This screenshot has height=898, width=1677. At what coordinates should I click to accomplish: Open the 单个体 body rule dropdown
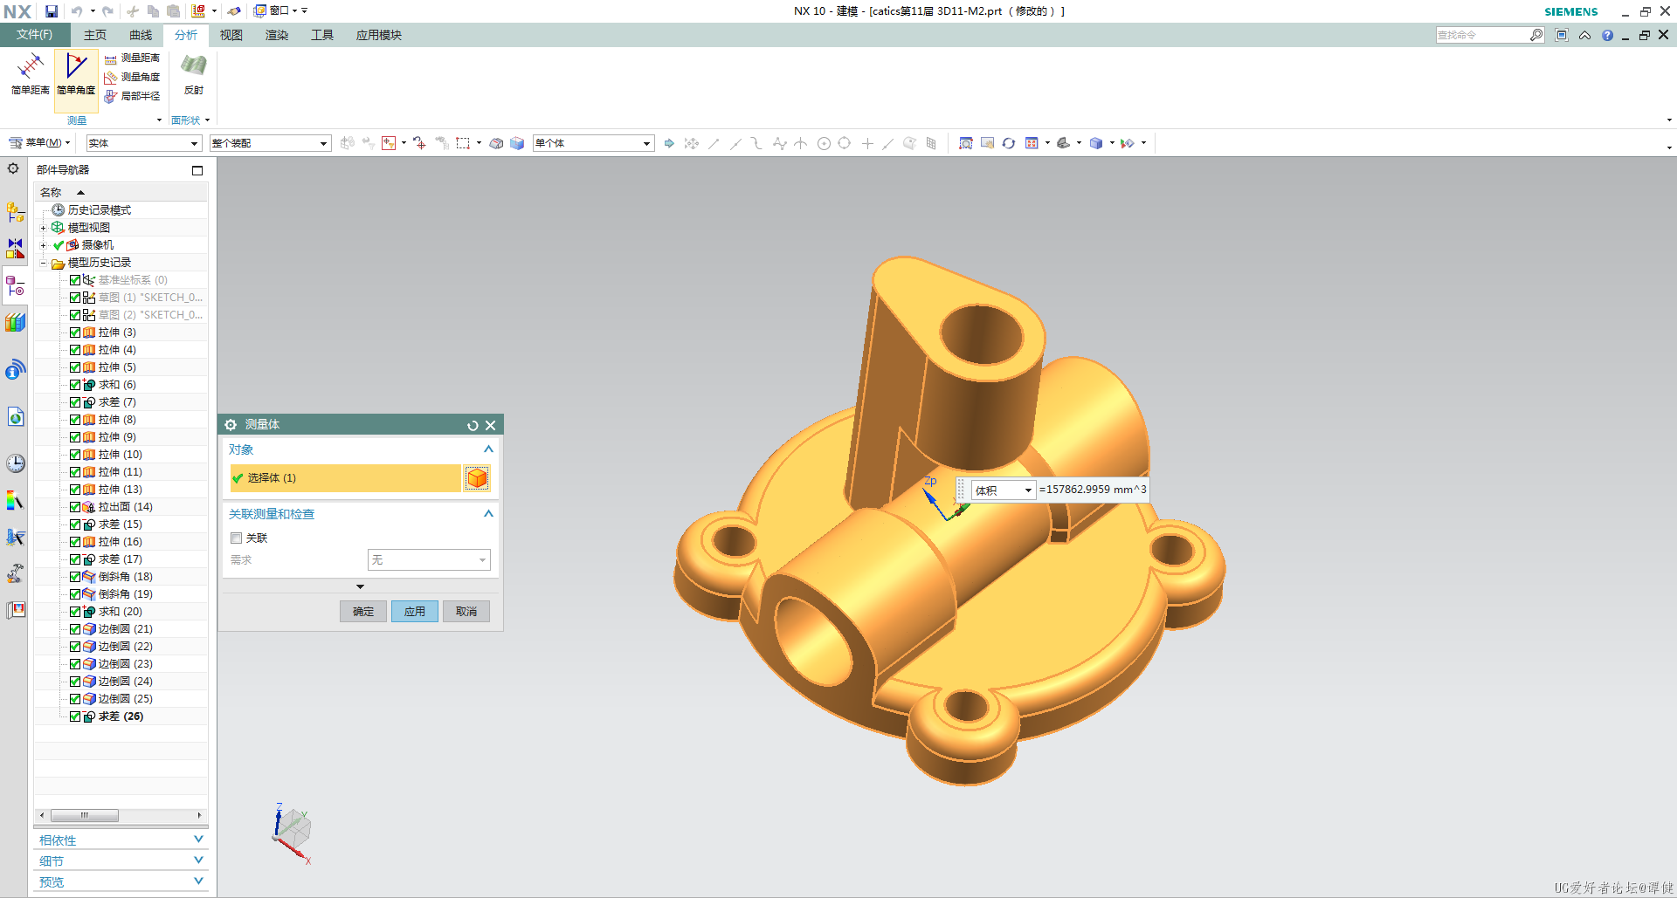coord(594,143)
